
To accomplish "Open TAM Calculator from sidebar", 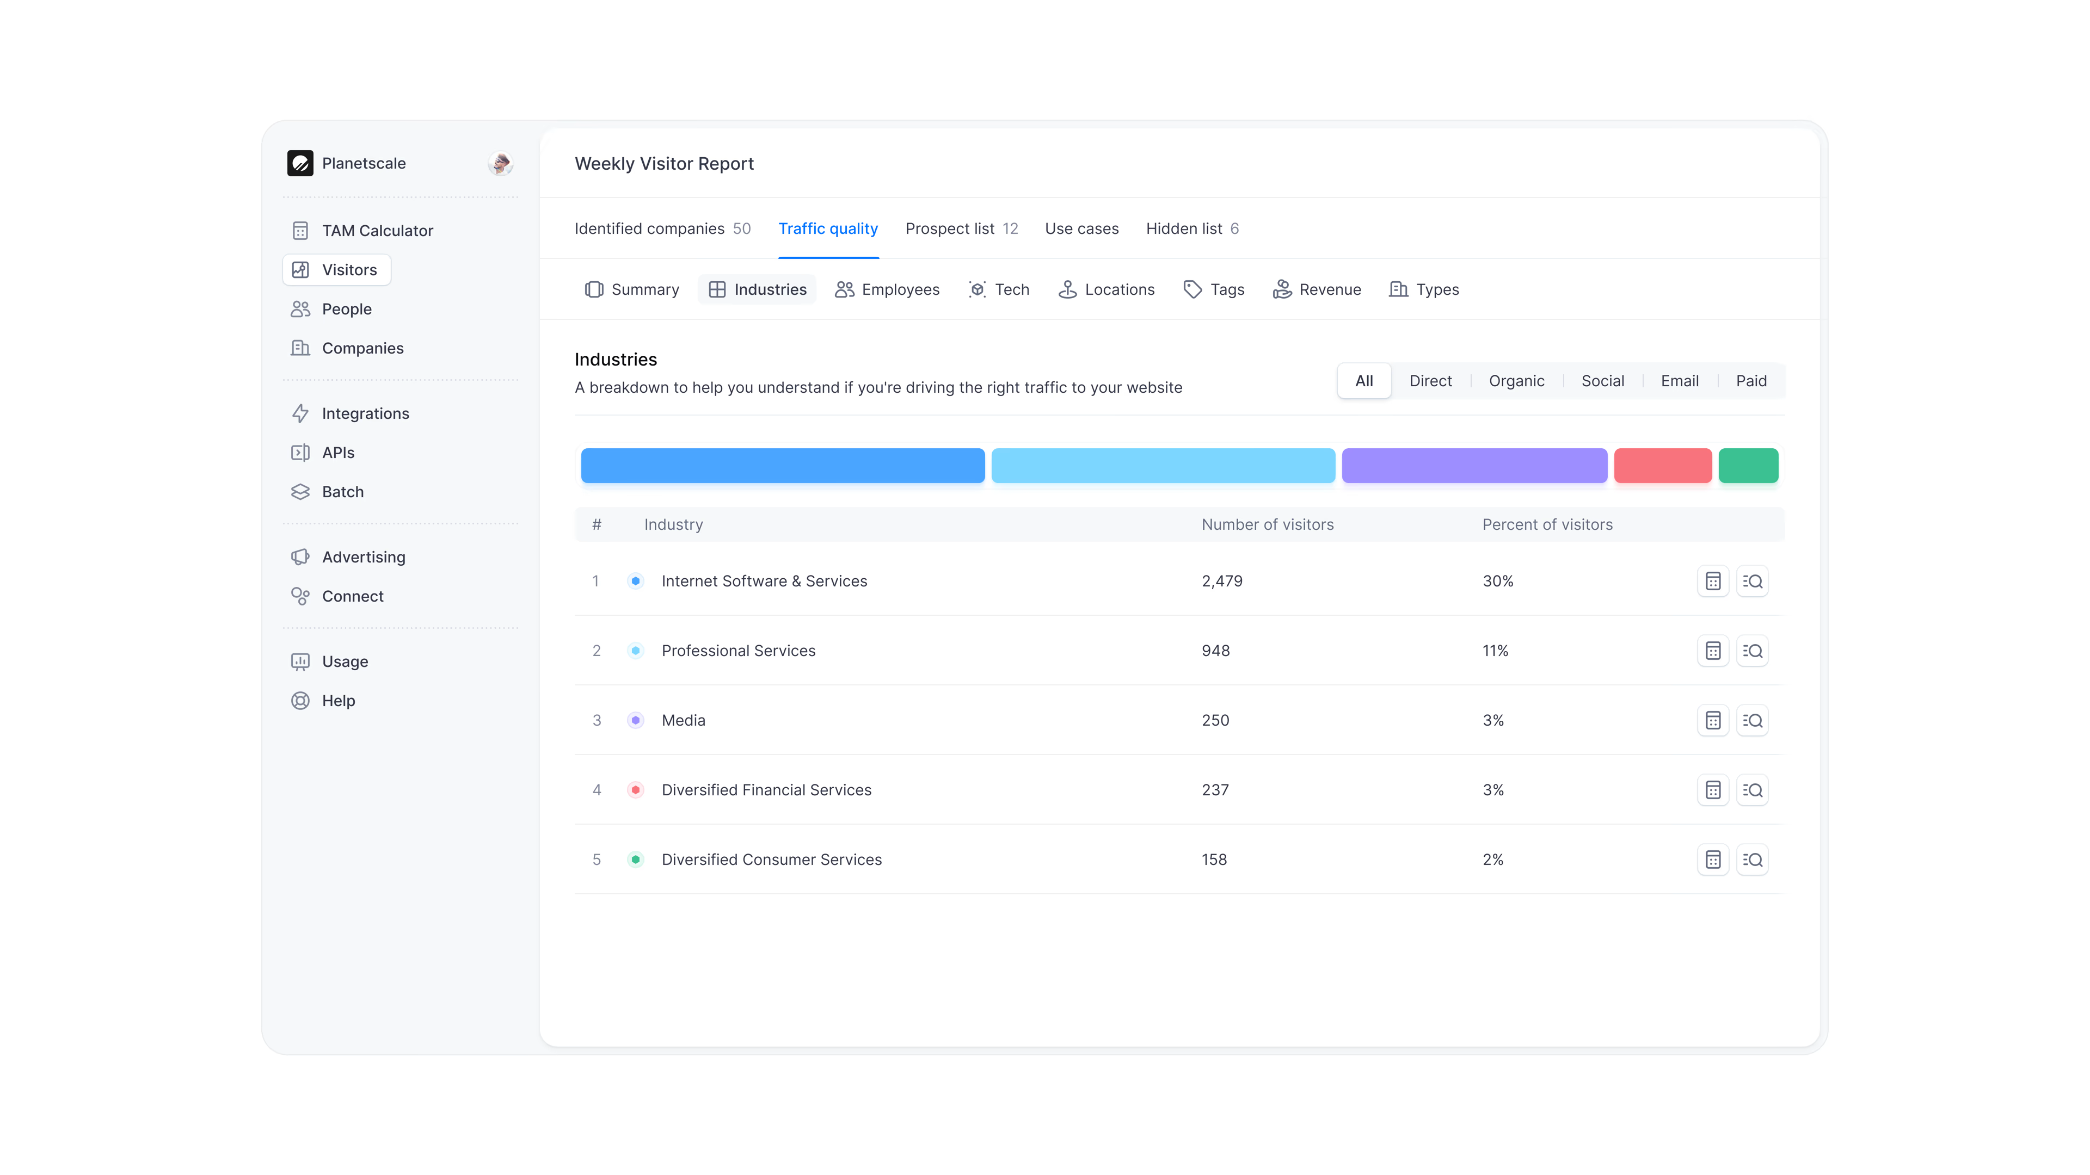I will [x=377, y=230].
